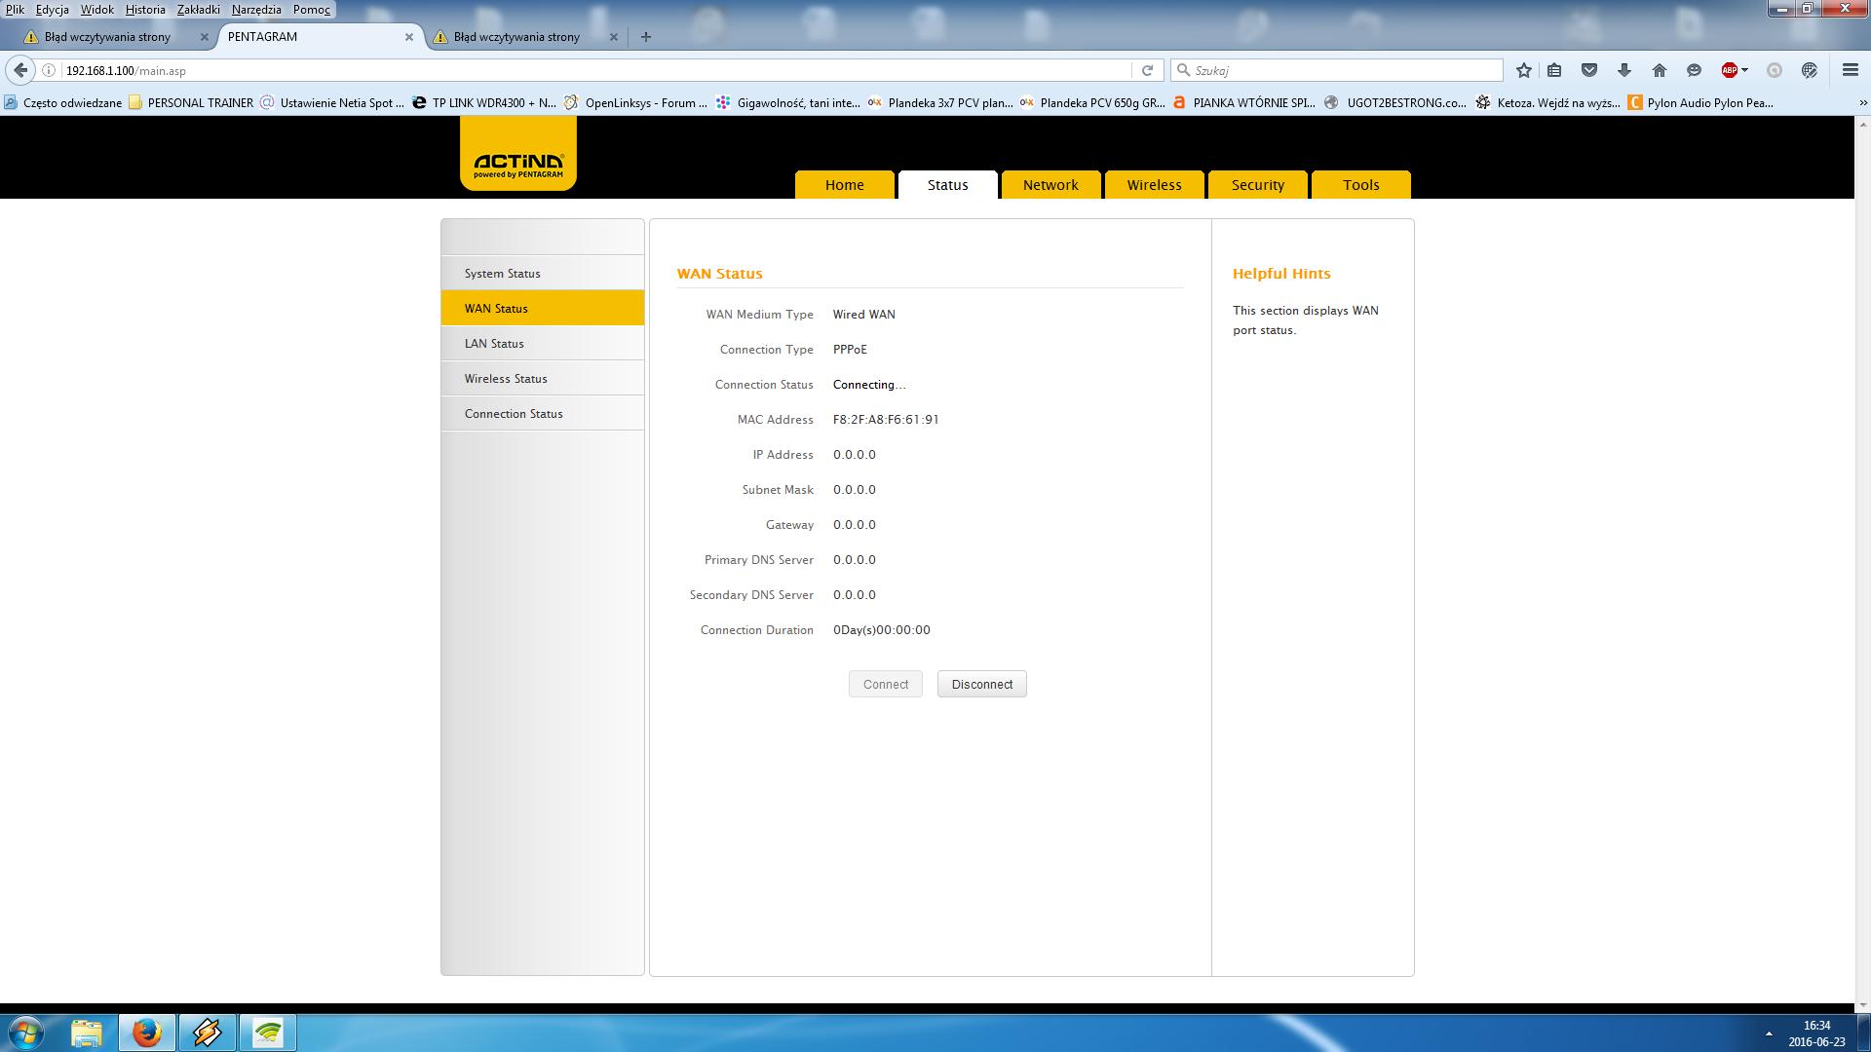
Task: Open the Pocket save icon
Action: (x=1589, y=70)
